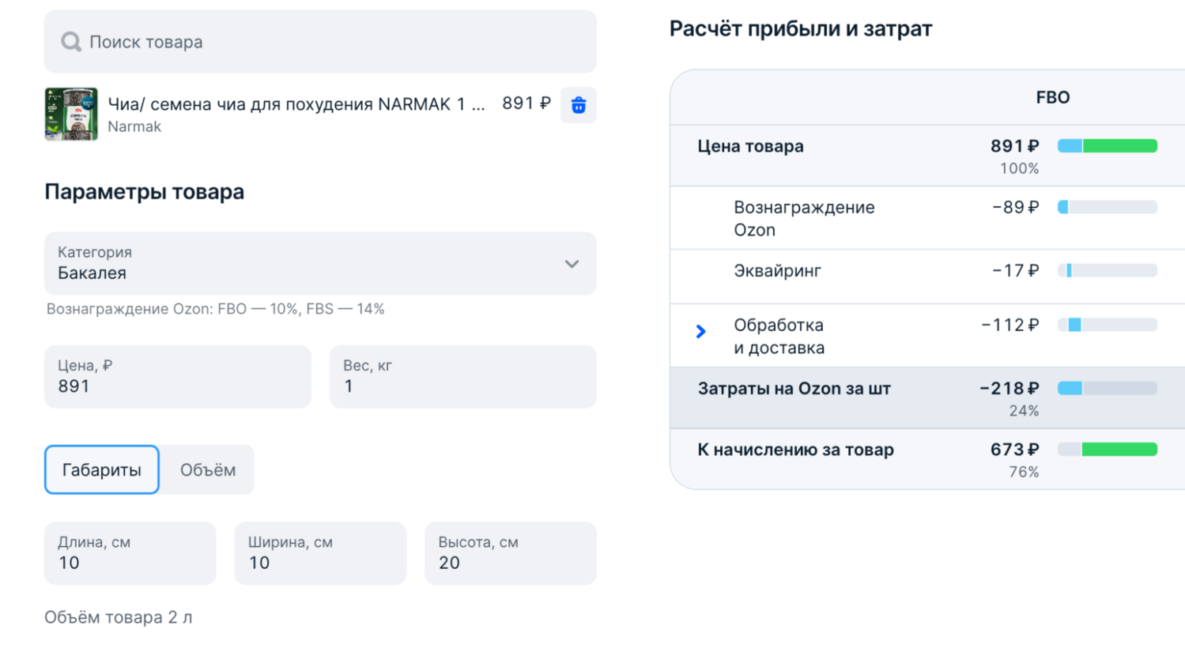This screenshot has height=663, width=1185.
Task: Click the К начислению за товар bar
Action: coord(1108,450)
